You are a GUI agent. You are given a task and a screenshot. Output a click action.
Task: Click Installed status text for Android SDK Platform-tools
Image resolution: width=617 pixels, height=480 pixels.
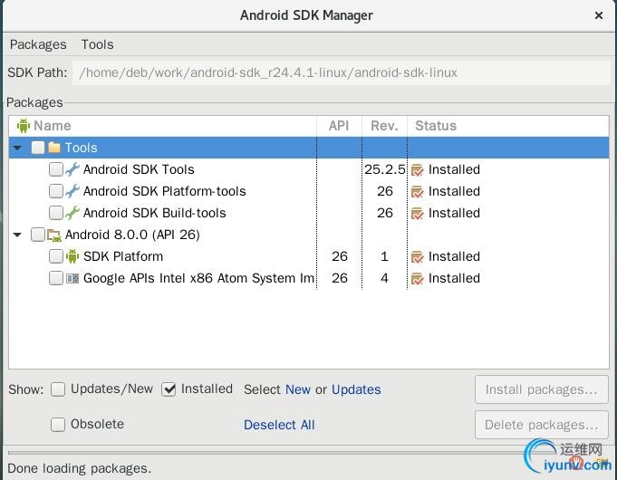tap(454, 191)
